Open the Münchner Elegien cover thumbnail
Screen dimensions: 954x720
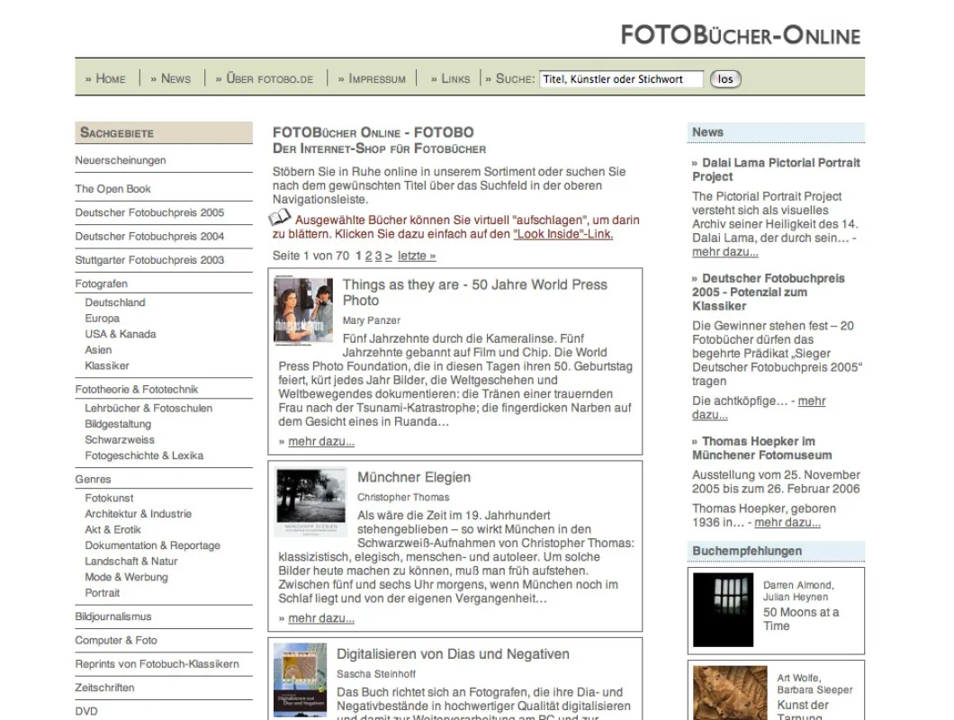pos(310,503)
